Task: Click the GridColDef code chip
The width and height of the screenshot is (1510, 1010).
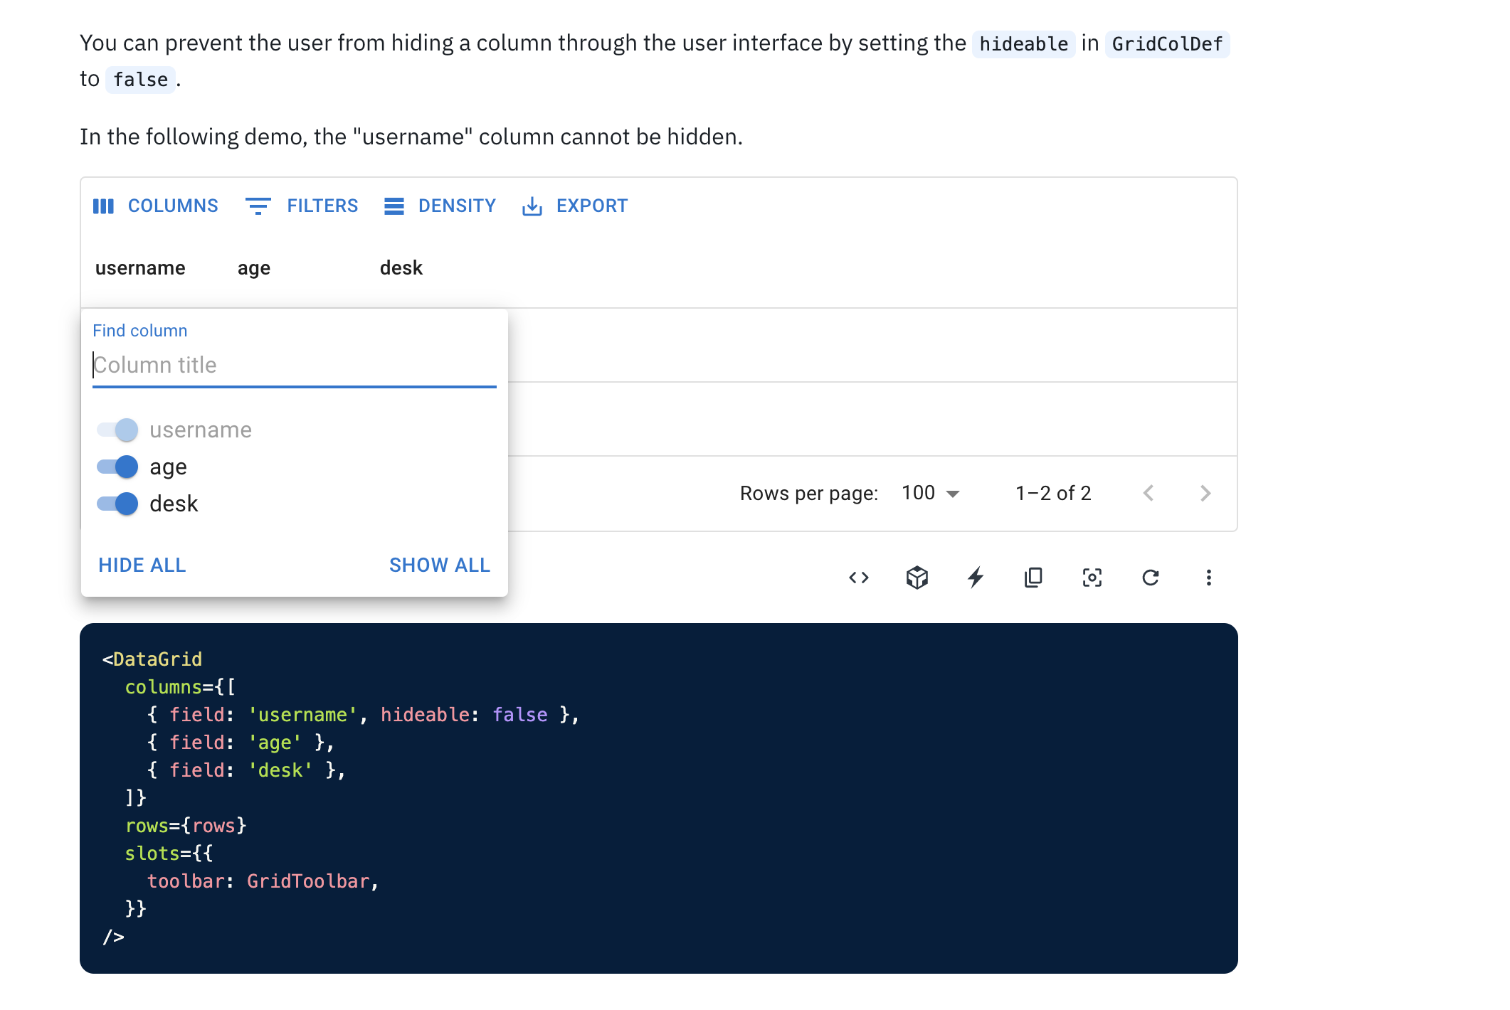Action: tap(1167, 43)
